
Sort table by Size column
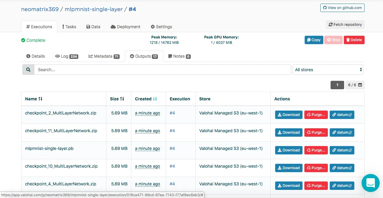pos(117,99)
